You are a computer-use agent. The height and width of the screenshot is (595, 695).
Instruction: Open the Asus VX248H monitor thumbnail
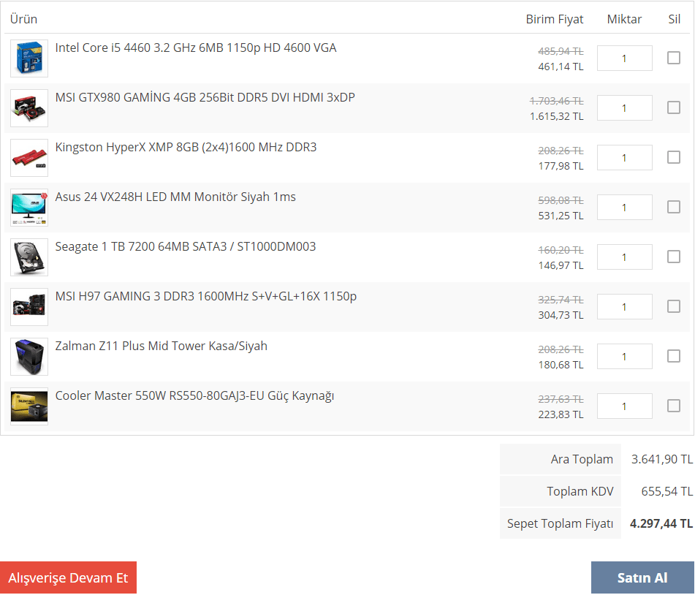pyautogui.click(x=29, y=208)
